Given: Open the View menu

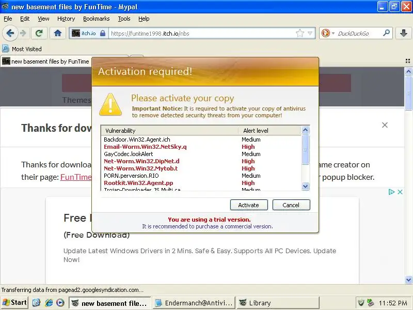Looking at the screenshot, I should (x=43, y=19).
